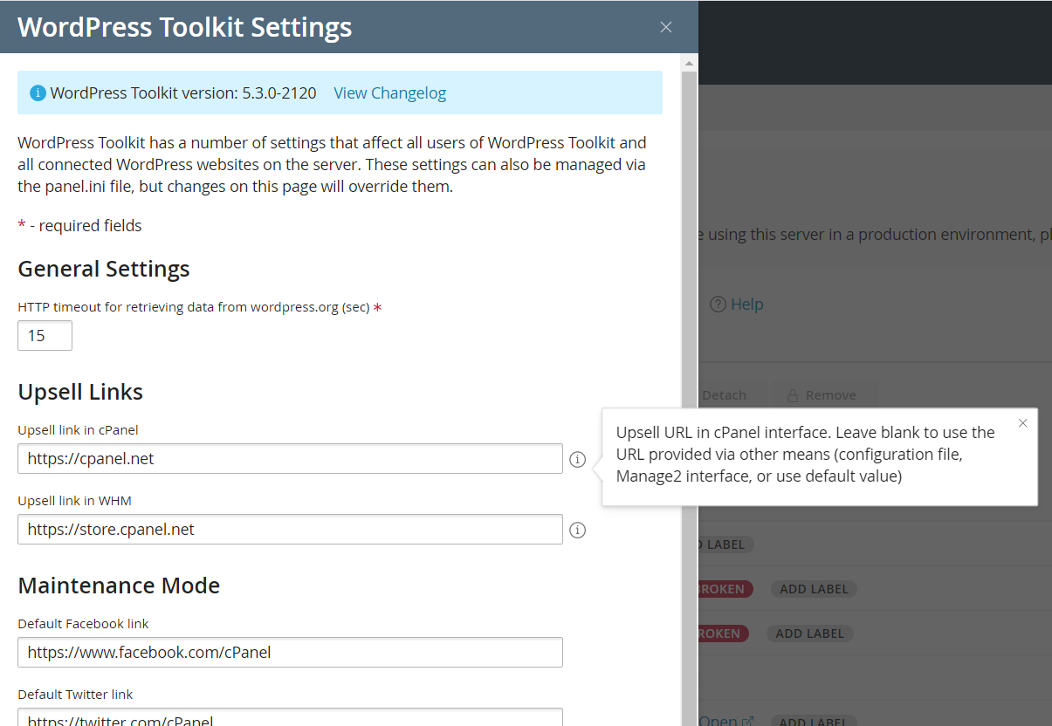
Task: Click ADD LABEL beside the second BROKEN badge
Action: pyautogui.click(x=809, y=633)
